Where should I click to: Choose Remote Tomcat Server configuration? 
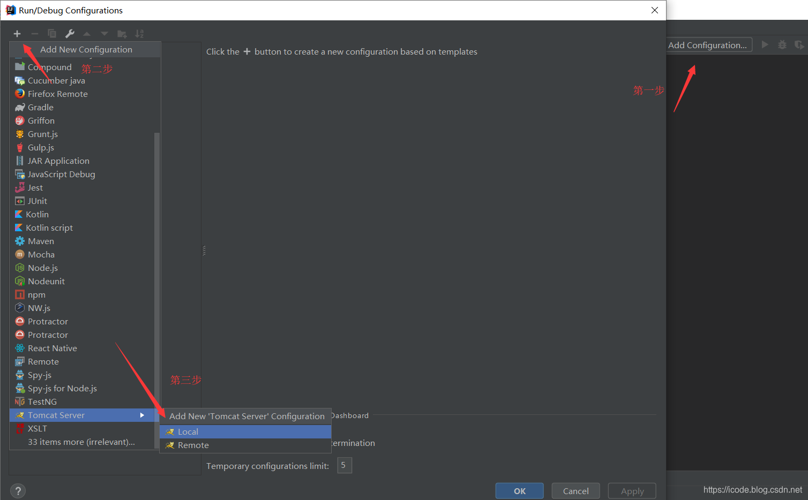point(245,445)
